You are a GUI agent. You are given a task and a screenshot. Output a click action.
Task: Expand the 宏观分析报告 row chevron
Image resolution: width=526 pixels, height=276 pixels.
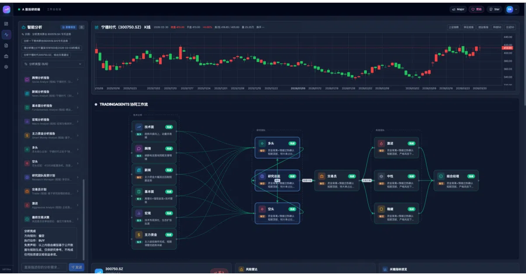78,121
